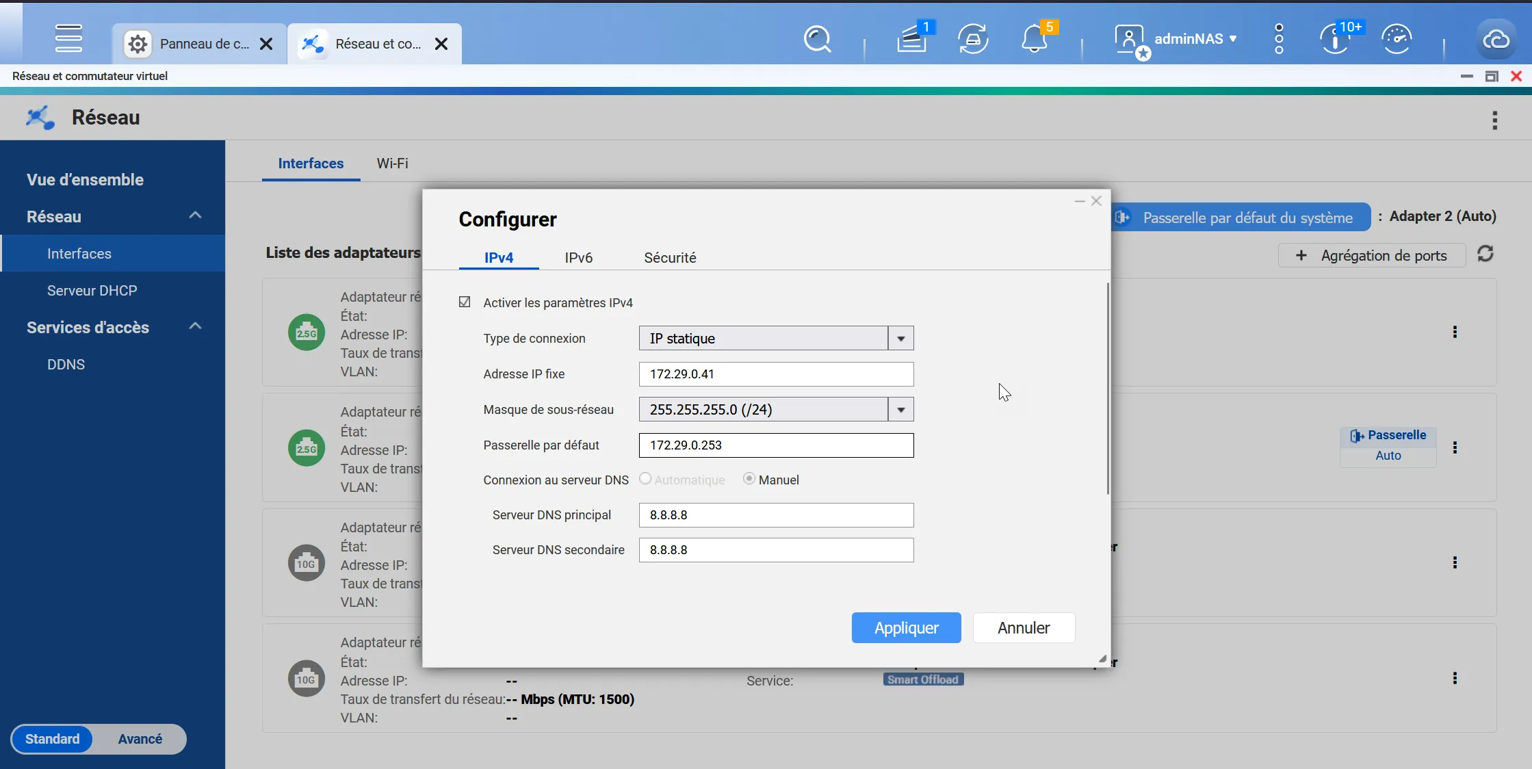Open the search magnifier icon
1532x769 pixels.
click(817, 40)
